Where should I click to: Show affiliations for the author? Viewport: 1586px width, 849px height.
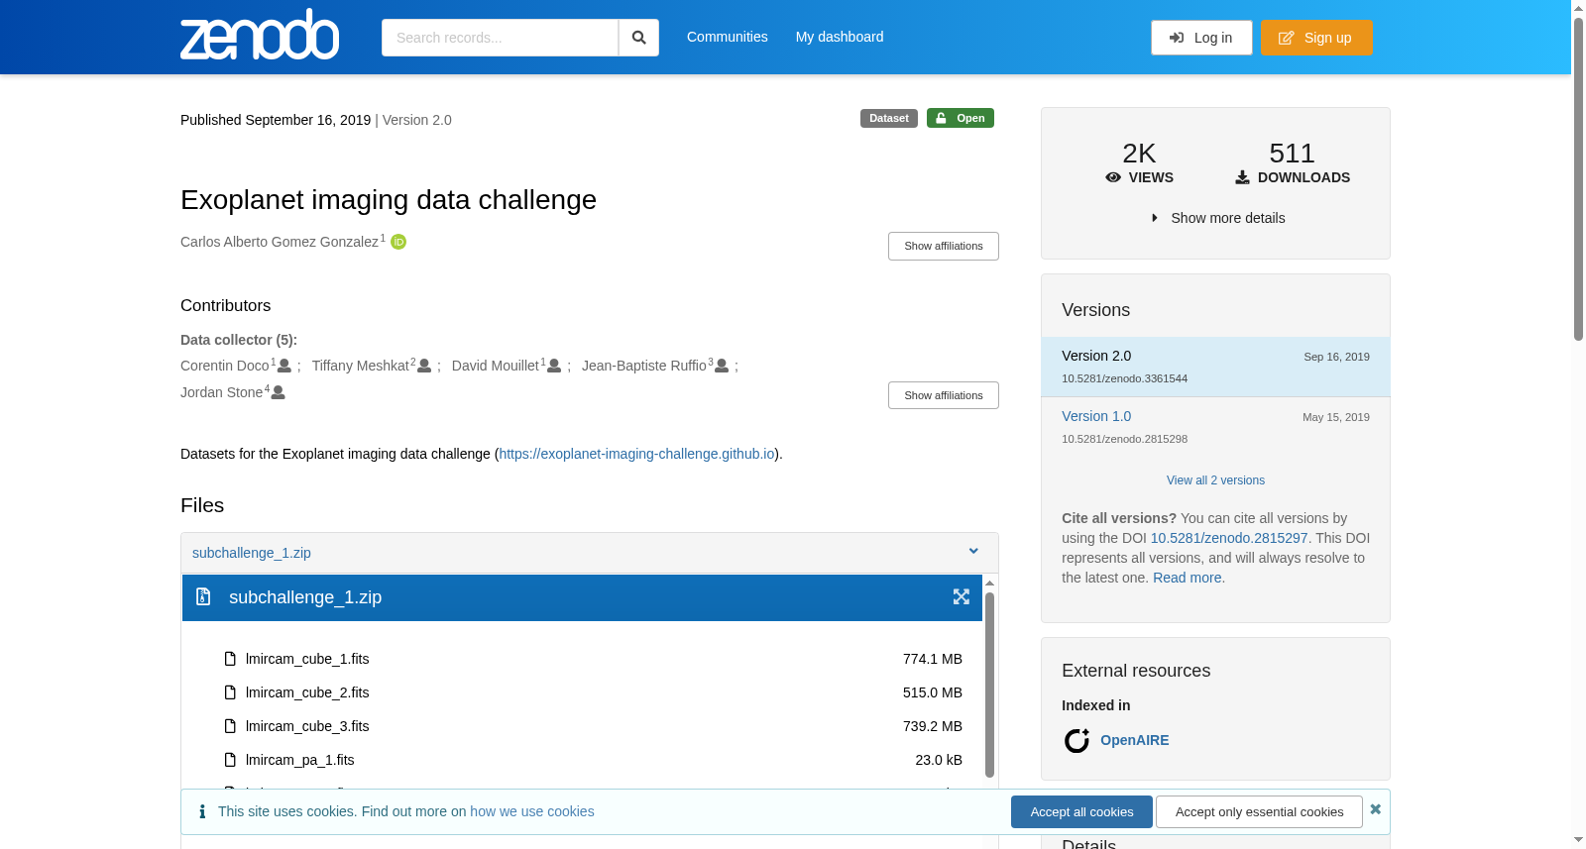pos(943,246)
